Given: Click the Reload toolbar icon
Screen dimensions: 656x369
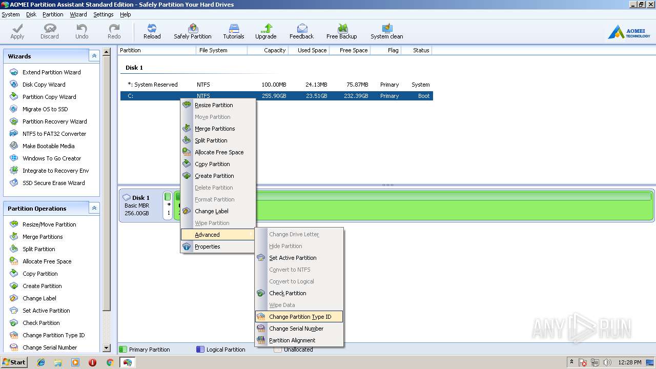Looking at the screenshot, I should point(152,31).
